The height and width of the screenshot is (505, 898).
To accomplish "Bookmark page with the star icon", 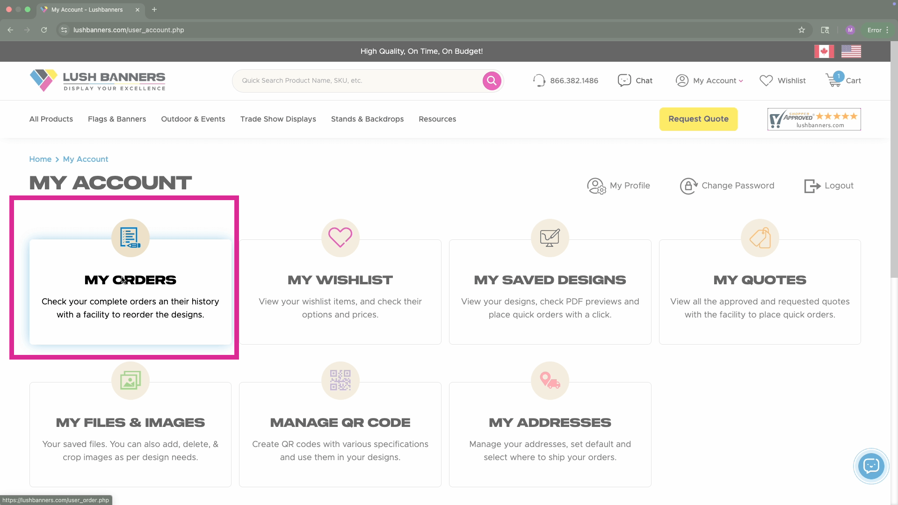I will [802, 30].
